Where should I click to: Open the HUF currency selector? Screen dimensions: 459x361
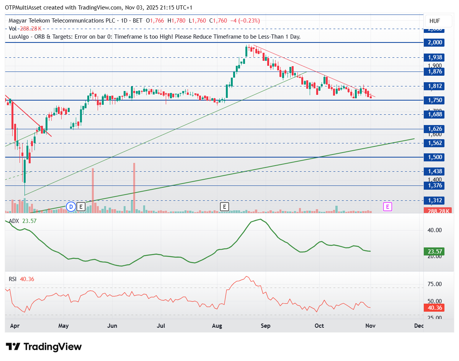point(434,21)
